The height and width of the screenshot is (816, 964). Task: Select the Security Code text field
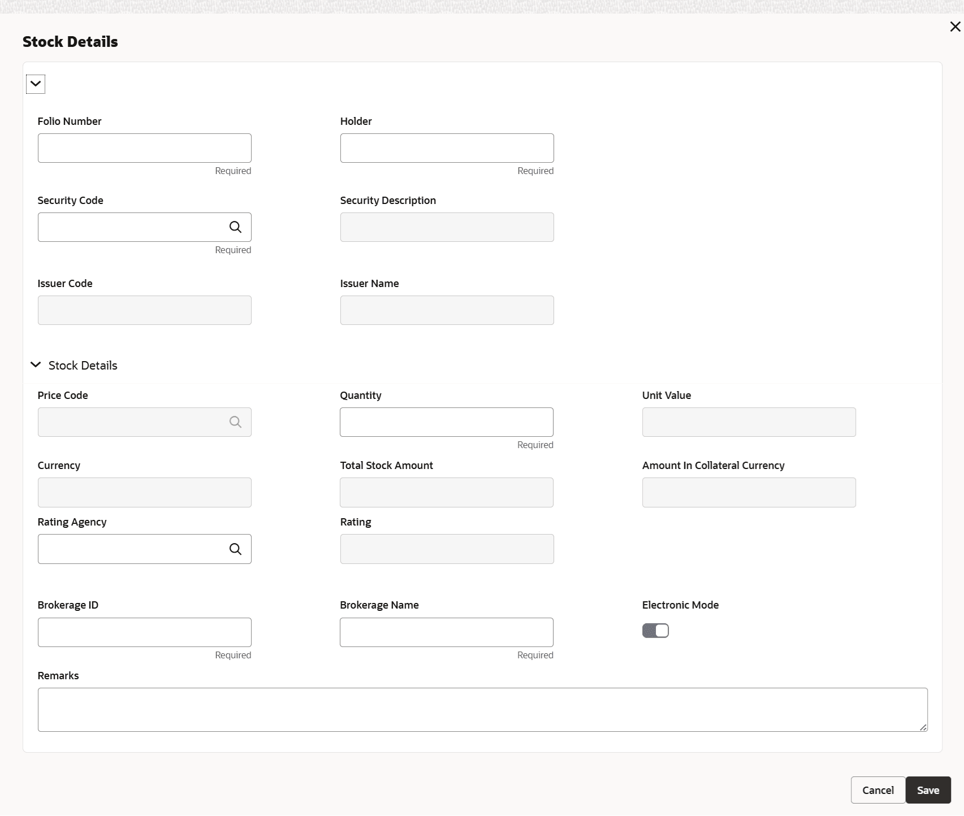pos(130,227)
